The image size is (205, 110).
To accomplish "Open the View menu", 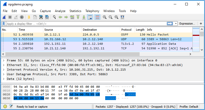I will [24, 11].
